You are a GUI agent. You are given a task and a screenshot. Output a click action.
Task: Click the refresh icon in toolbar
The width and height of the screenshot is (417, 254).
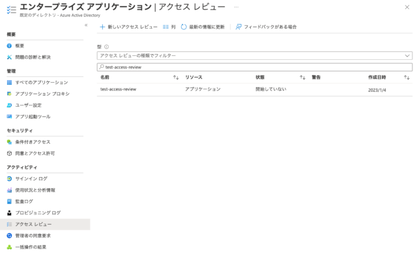[x=184, y=27]
